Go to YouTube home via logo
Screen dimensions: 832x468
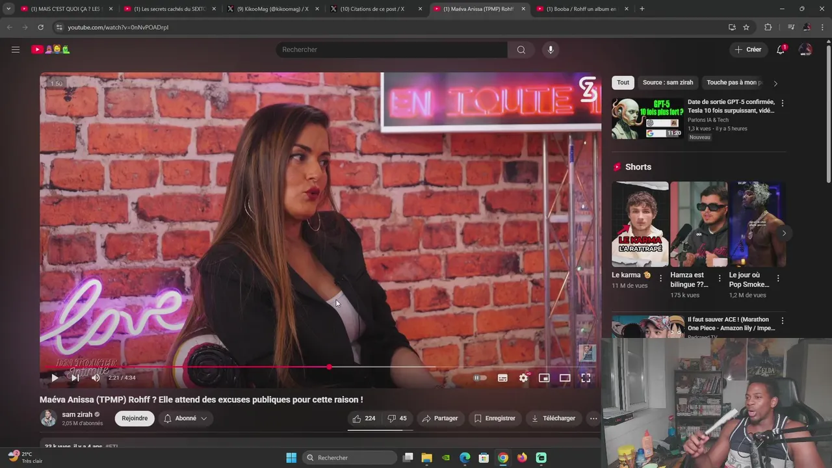click(51, 49)
